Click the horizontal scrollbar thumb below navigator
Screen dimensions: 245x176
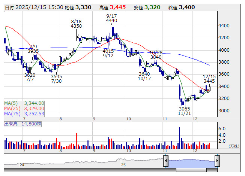point(191,170)
